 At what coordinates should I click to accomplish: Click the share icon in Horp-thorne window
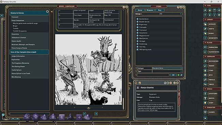pos(171,83)
